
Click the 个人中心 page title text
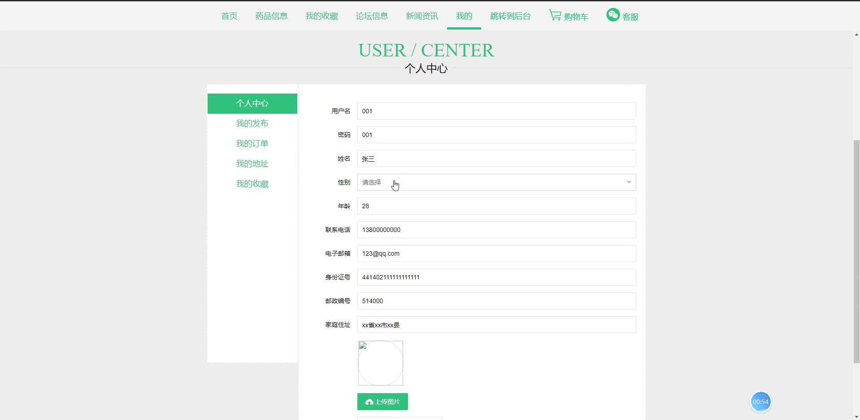426,69
